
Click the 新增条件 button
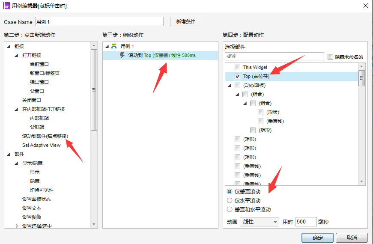click(x=185, y=21)
